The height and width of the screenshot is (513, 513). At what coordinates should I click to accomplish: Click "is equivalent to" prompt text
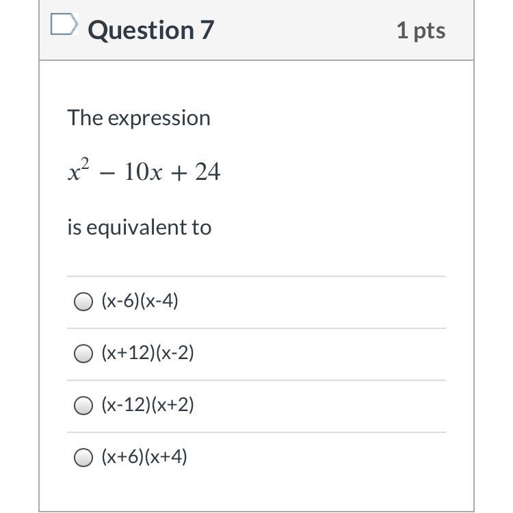(140, 227)
